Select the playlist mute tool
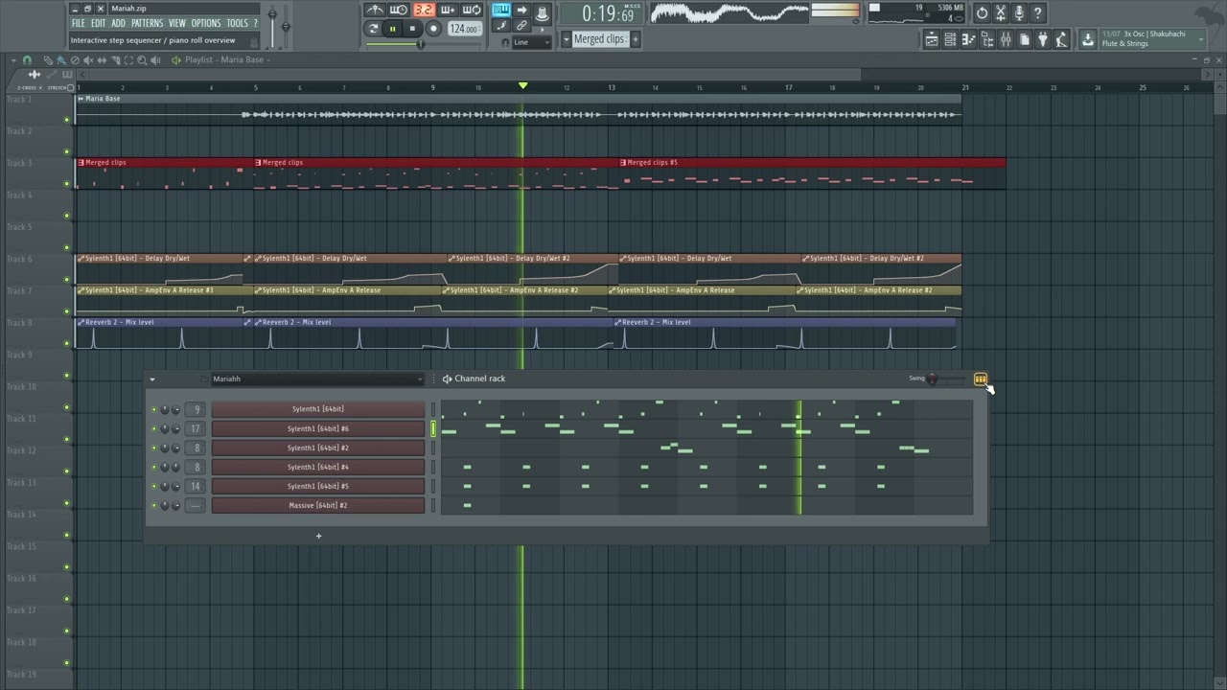The width and height of the screenshot is (1227, 690). 88,60
